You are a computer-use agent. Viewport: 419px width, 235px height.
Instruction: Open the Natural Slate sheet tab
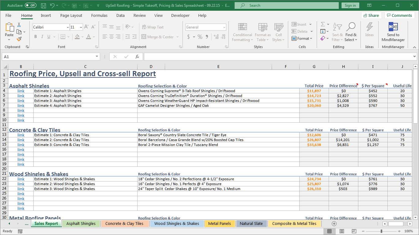point(251,224)
